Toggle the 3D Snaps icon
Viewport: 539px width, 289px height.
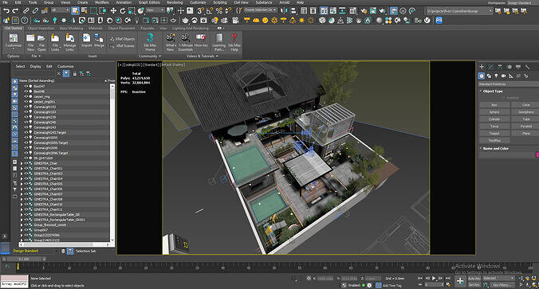click(x=200, y=11)
